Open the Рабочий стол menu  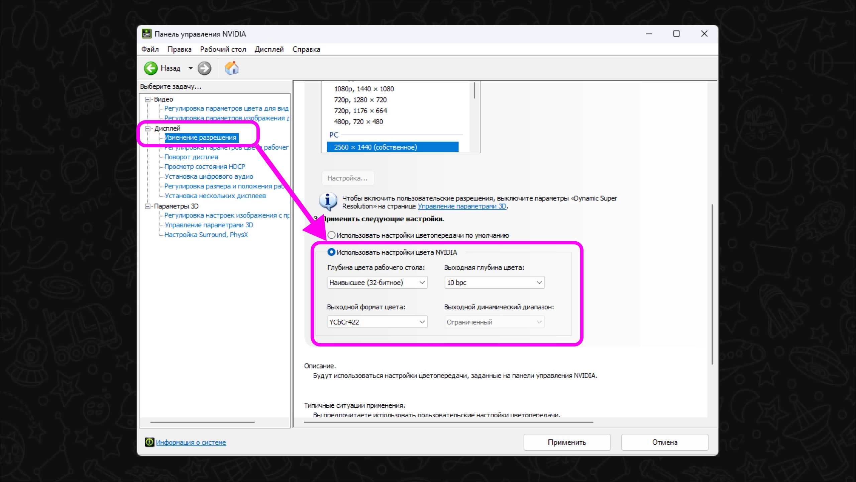[223, 49]
